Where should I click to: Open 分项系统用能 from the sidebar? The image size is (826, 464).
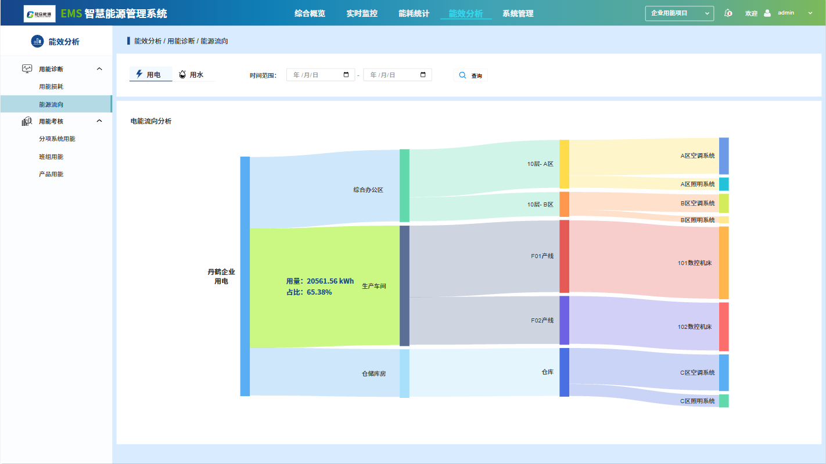click(x=57, y=139)
